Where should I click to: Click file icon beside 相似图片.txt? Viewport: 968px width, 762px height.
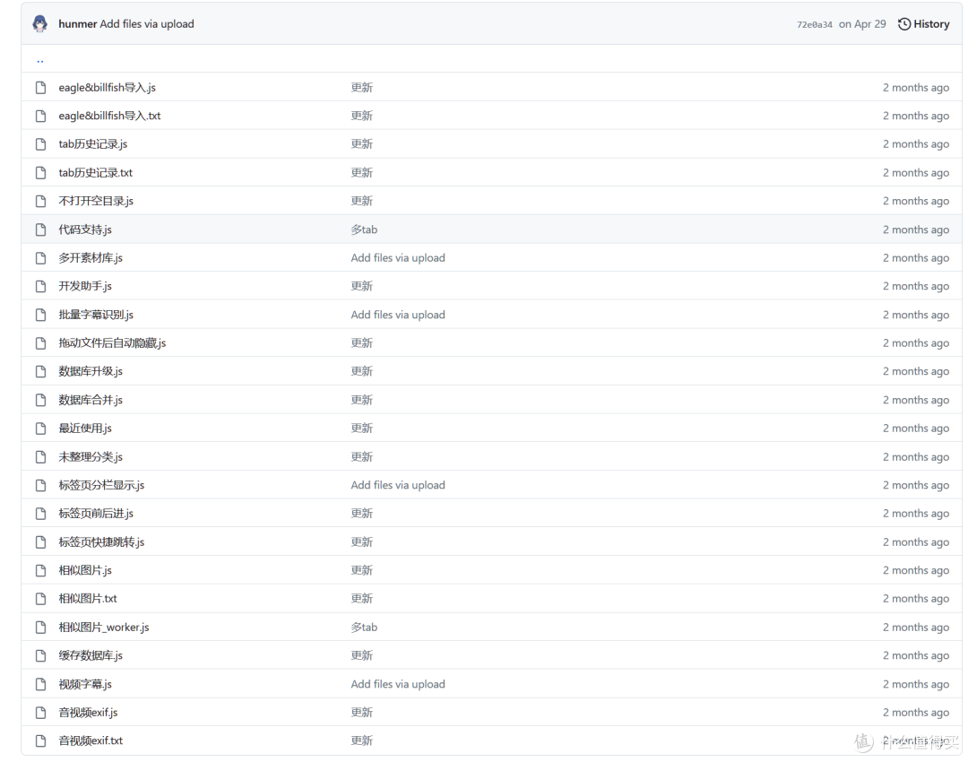[x=40, y=599]
